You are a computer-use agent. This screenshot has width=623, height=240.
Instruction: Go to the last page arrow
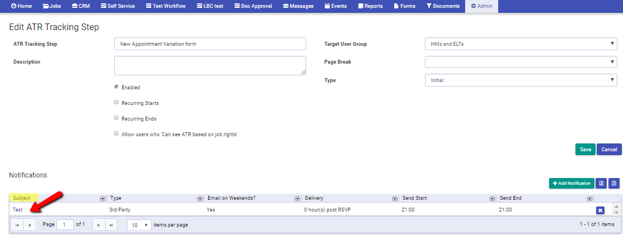111,225
